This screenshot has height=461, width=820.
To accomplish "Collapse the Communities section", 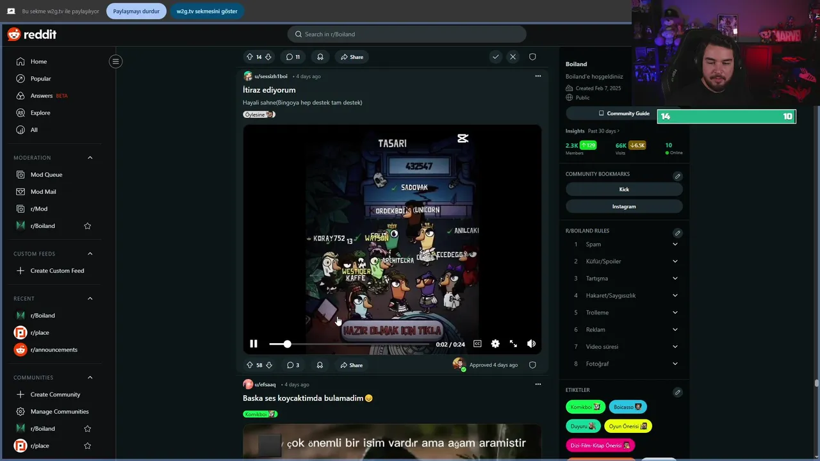I will [90, 378].
